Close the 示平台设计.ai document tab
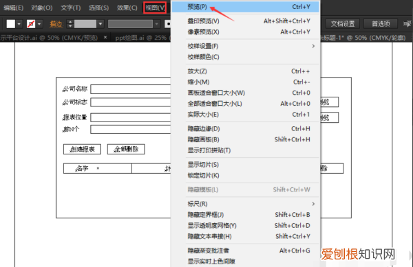The image size is (413, 267). [x=105, y=37]
